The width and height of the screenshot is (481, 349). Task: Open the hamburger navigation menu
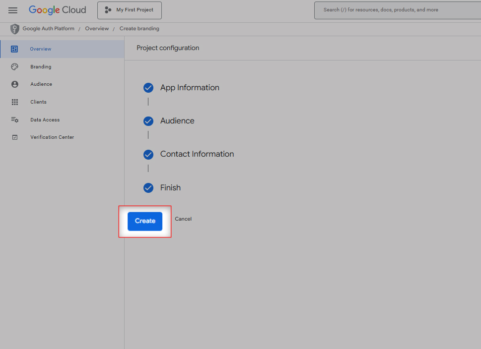click(13, 10)
